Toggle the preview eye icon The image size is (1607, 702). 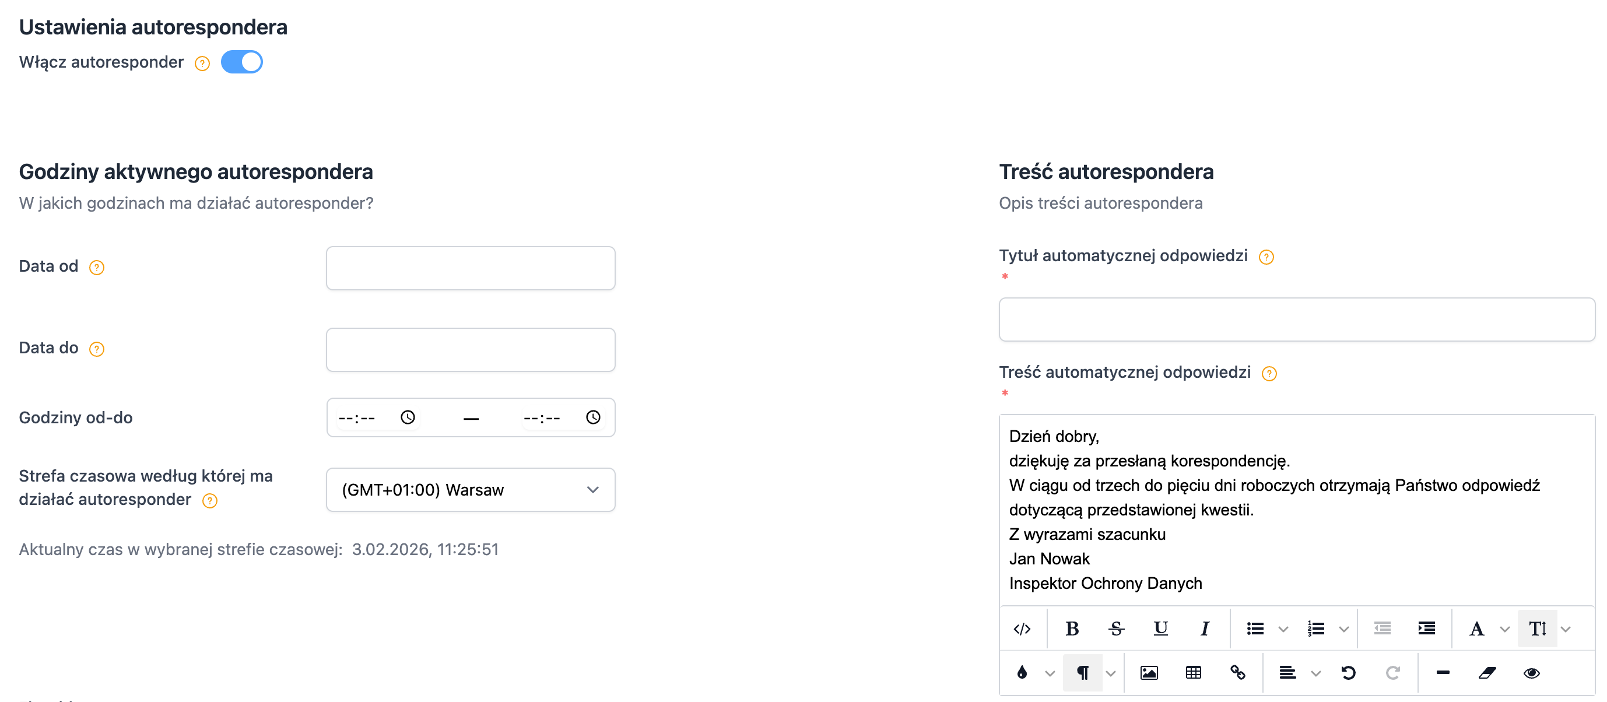(1531, 673)
